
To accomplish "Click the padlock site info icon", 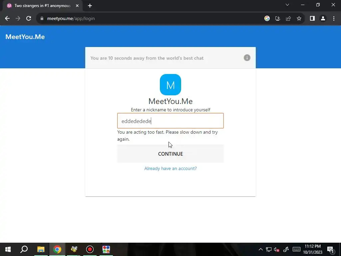I will pyautogui.click(x=42, y=19).
